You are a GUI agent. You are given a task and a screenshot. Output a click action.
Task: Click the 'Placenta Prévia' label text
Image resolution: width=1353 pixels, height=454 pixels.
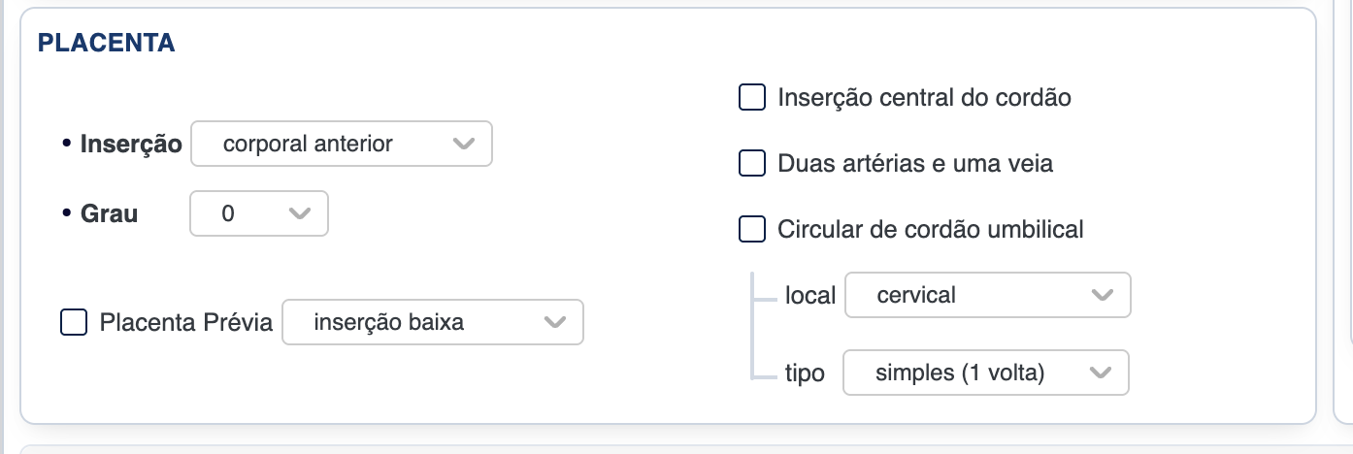tap(185, 323)
